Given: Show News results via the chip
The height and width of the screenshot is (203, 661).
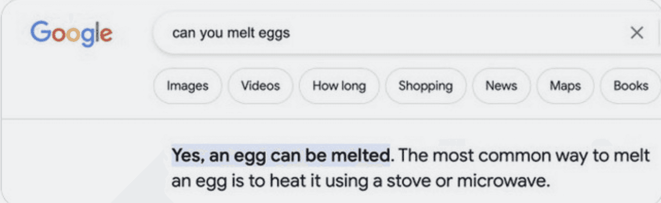Looking at the screenshot, I should pyautogui.click(x=501, y=86).
